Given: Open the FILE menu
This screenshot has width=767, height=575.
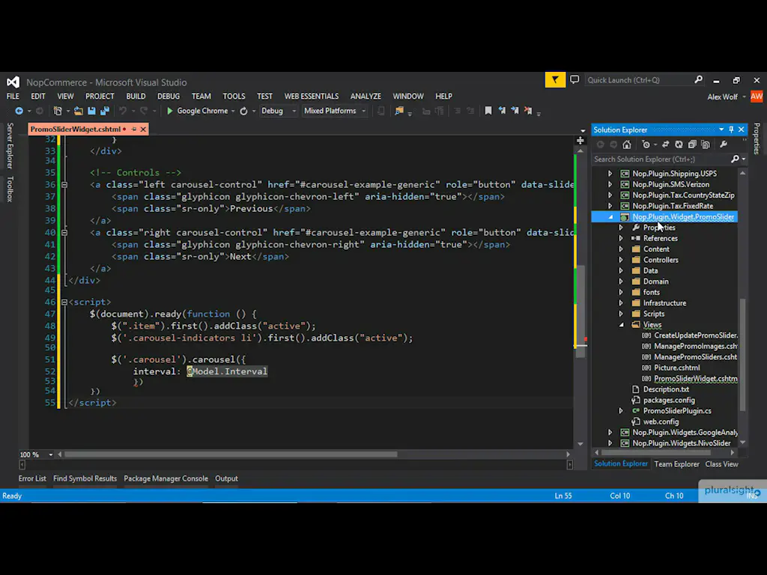Looking at the screenshot, I should tap(13, 97).
